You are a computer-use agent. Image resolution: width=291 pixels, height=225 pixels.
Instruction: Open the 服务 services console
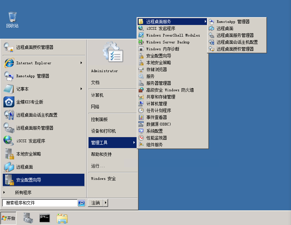click(x=172, y=76)
